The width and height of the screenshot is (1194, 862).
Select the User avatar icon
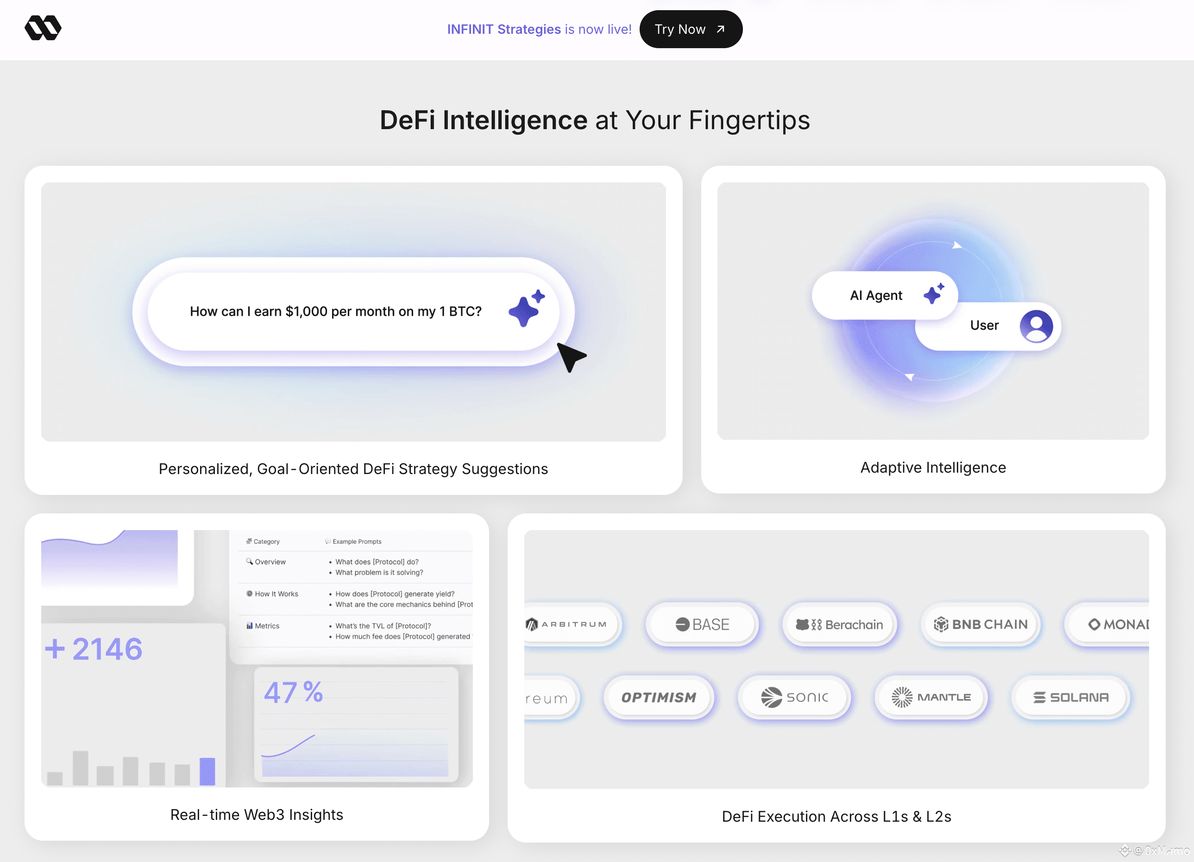pos(1036,326)
